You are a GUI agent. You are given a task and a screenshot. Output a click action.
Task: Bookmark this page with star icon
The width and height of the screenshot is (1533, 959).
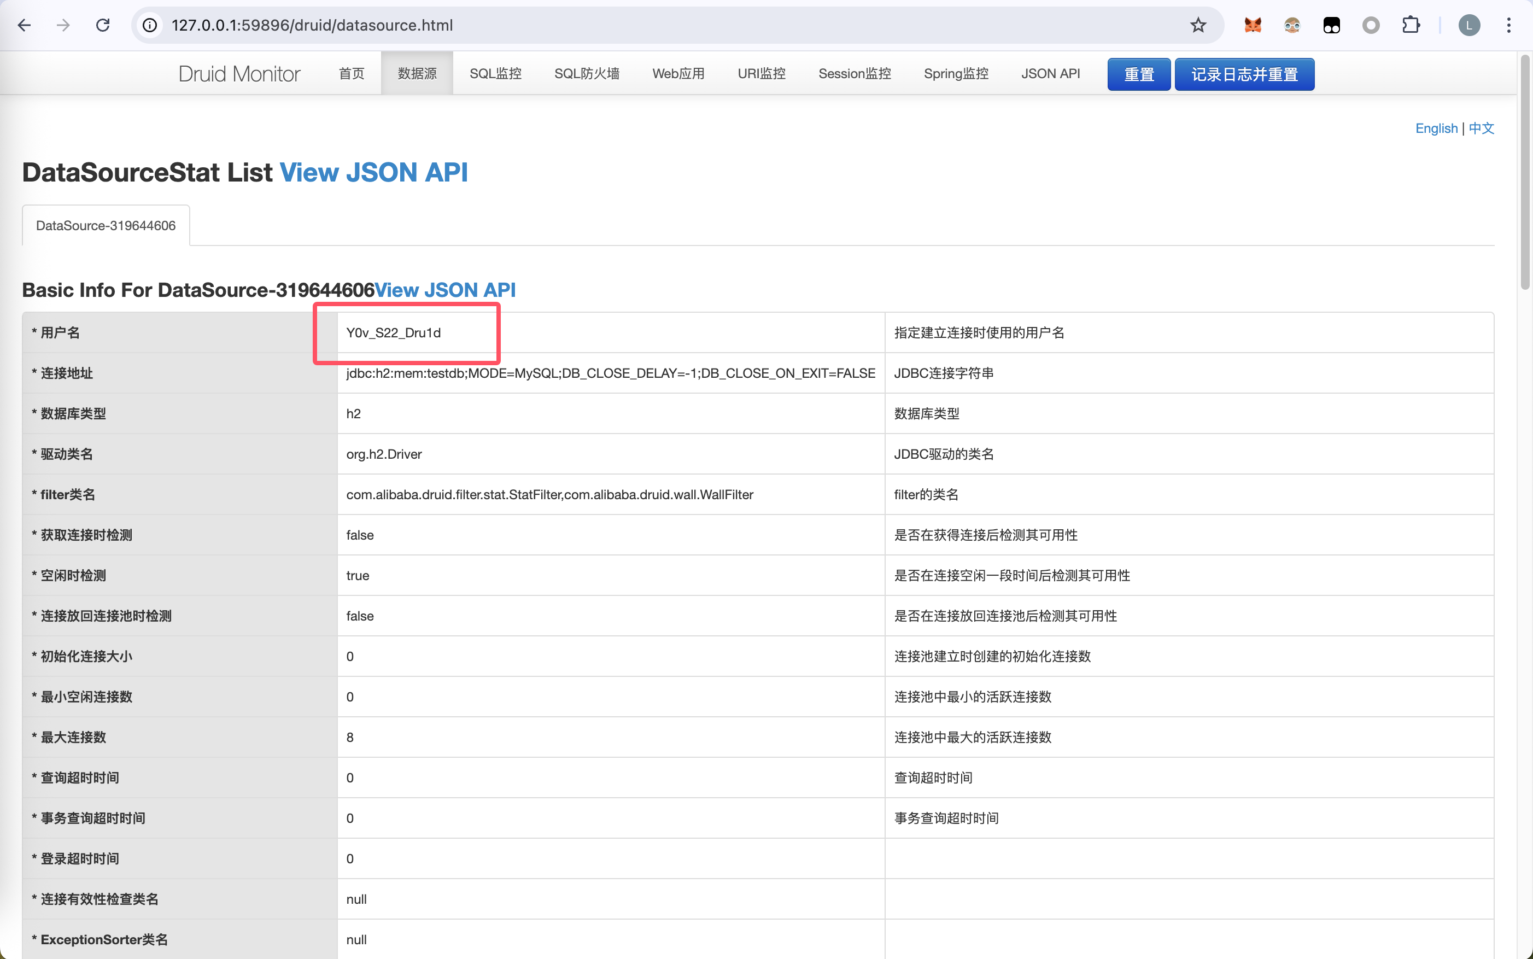[1197, 25]
